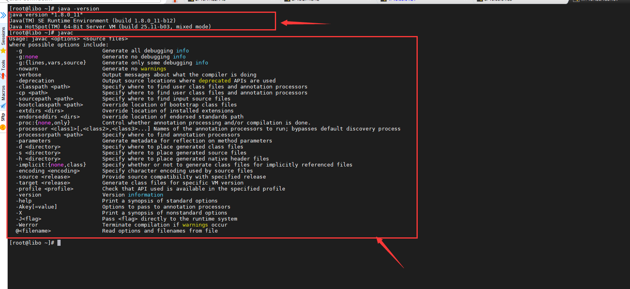Click the '-processorpath <path>' option

pos(49,135)
